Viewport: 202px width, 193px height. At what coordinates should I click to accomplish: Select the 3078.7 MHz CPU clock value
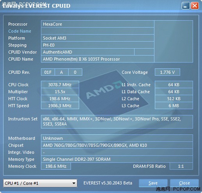tap(60, 85)
